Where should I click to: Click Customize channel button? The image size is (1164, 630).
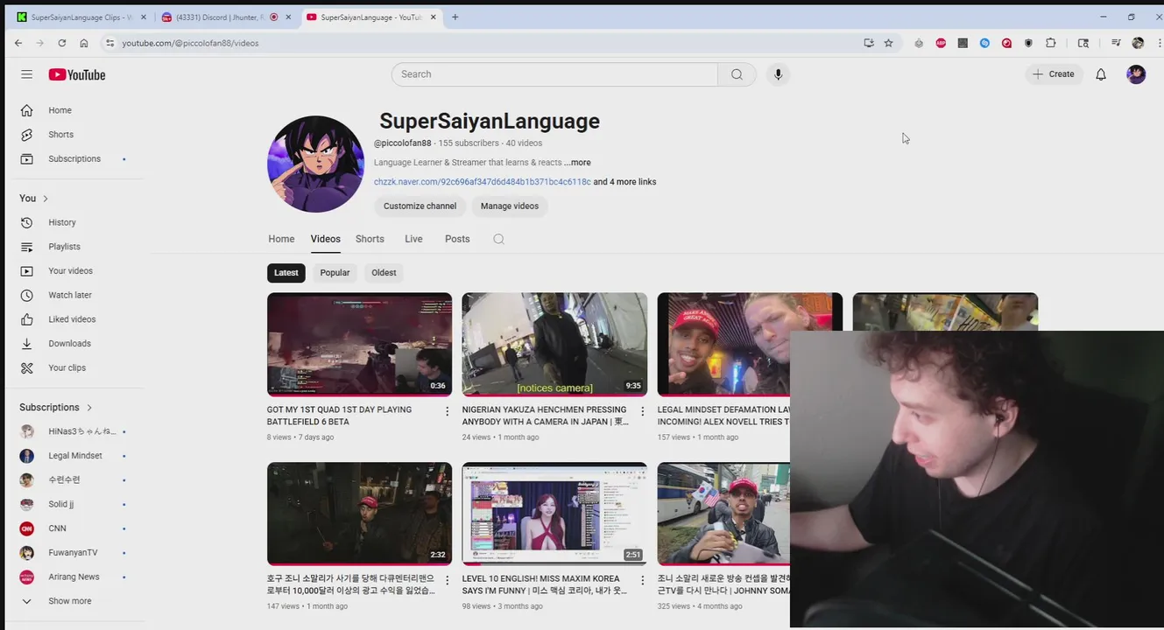pyautogui.click(x=420, y=206)
